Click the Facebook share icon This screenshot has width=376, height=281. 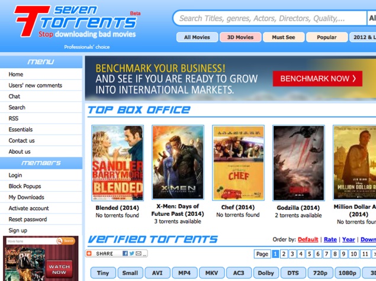[x=125, y=253]
